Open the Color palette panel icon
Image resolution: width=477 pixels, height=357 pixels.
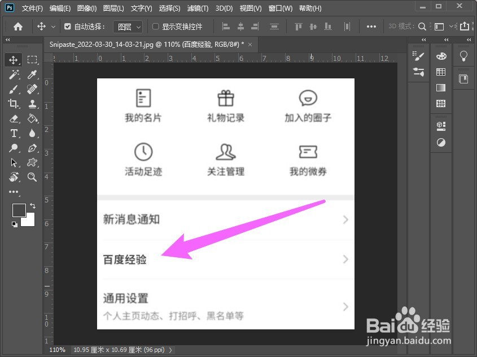coord(441,56)
